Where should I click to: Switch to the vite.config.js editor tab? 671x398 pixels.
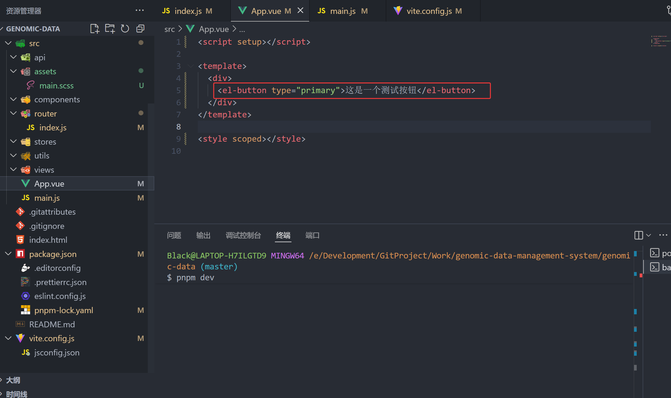coord(429,11)
